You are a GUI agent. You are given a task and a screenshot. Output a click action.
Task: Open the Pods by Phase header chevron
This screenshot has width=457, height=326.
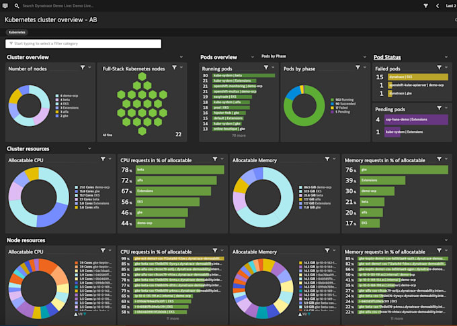pyautogui.click(x=365, y=57)
